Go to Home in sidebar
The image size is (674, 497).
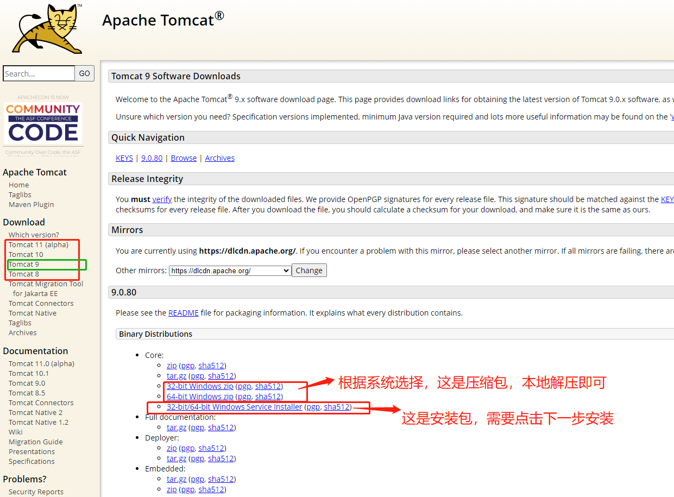(x=19, y=185)
